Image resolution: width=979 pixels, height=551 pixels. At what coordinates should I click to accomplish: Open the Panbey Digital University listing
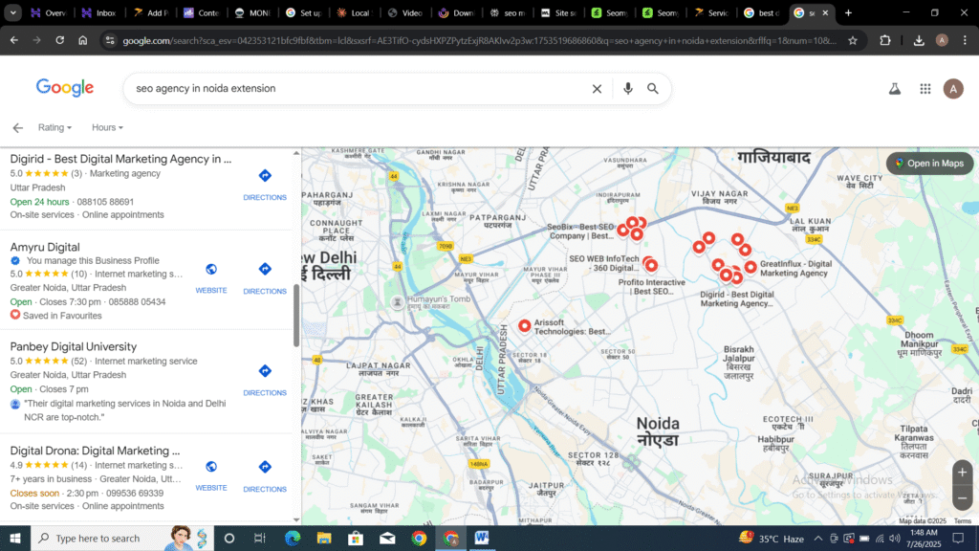coord(73,346)
